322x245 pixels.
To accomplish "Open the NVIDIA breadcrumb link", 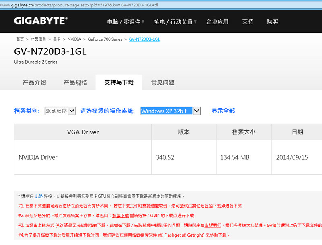I will point(74,39).
